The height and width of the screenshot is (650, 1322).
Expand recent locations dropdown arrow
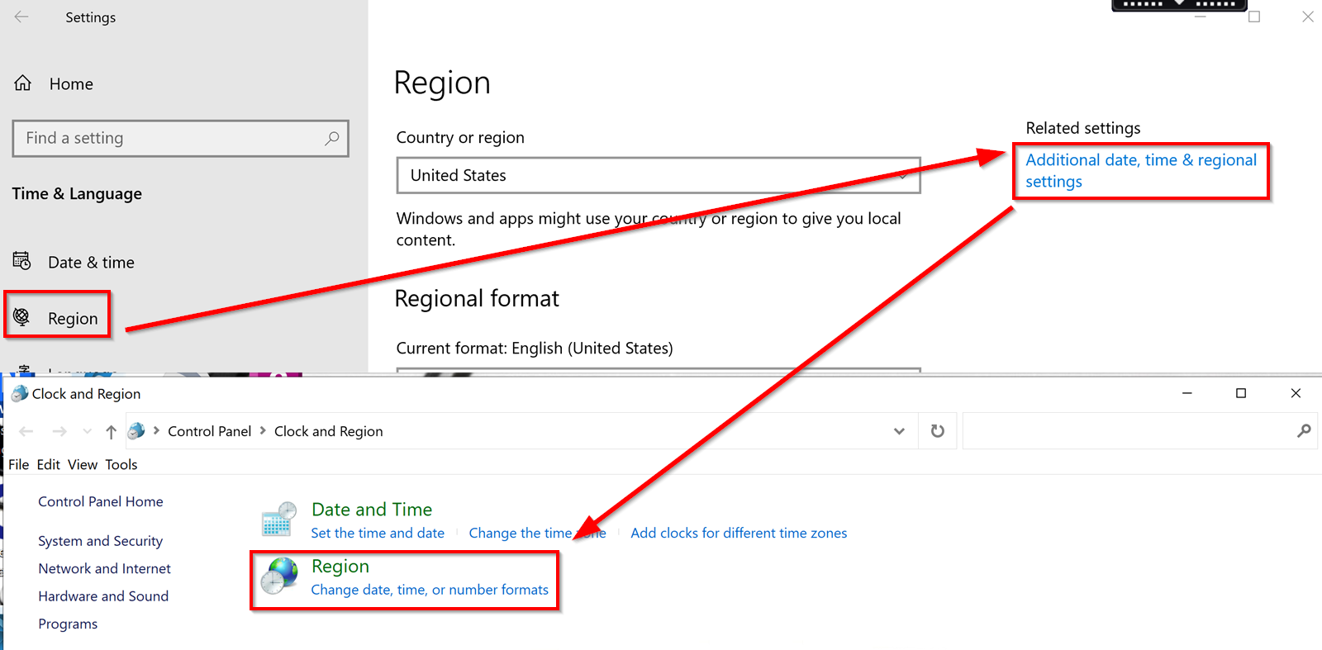tap(88, 431)
